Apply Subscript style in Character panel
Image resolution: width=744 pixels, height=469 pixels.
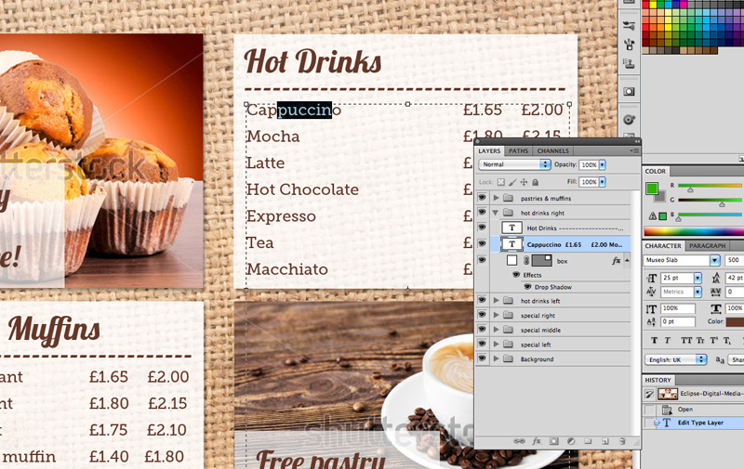point(727,340)
